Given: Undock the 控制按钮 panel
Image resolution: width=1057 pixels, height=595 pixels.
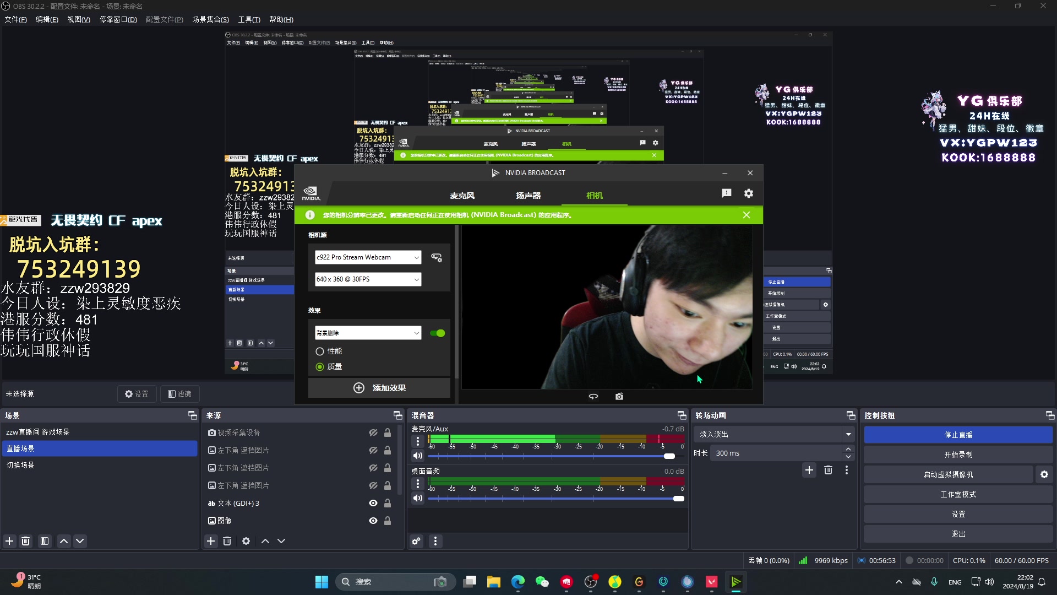Looking at the screenshot, I should pos(1050,415).
